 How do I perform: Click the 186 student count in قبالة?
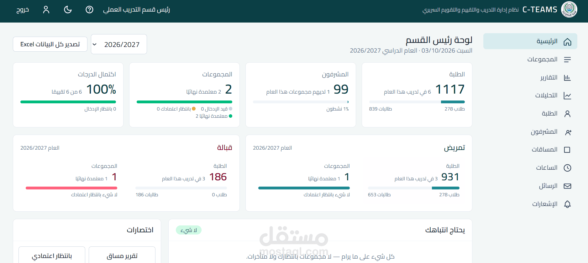218,177
